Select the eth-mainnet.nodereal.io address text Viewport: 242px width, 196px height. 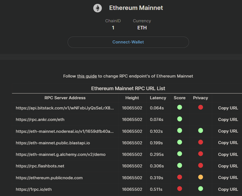[x=65, y=131]
